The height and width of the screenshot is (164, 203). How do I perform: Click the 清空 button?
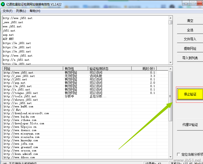pos(190,21)
